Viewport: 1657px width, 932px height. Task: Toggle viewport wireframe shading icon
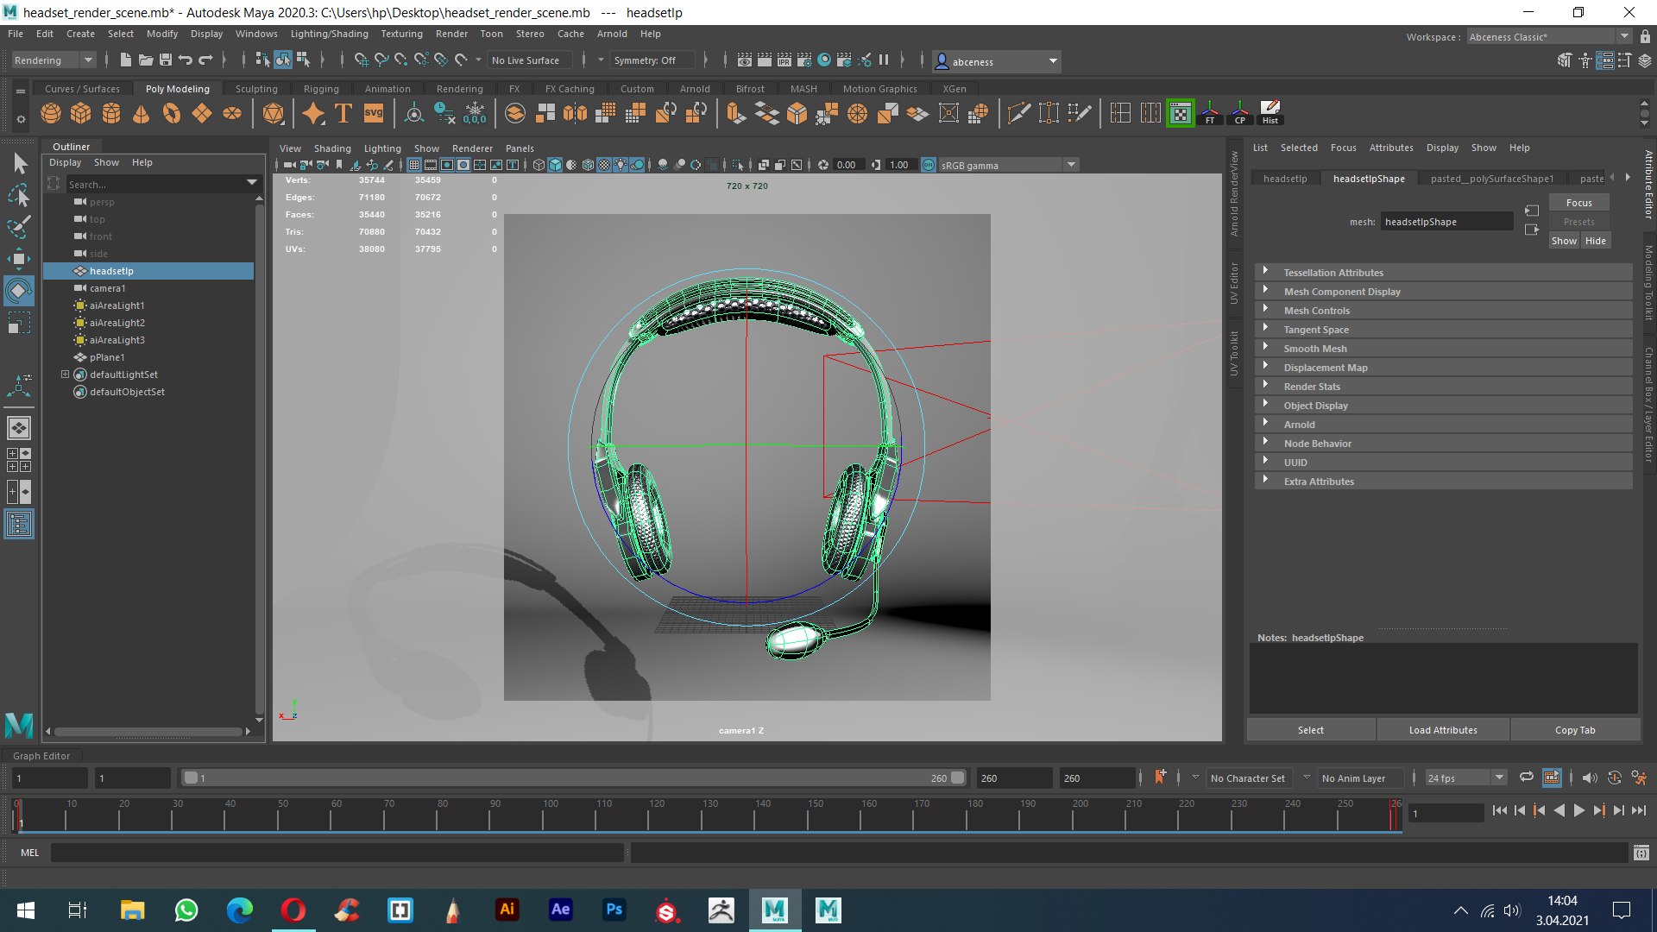[x=539, y=165]
